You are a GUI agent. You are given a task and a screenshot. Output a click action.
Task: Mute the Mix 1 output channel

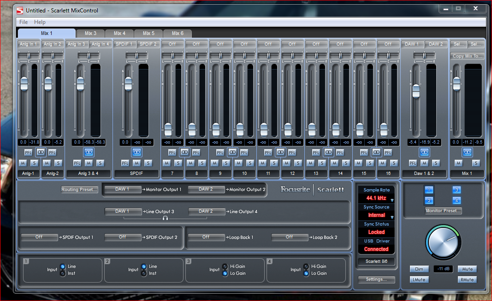click(458, 163)
